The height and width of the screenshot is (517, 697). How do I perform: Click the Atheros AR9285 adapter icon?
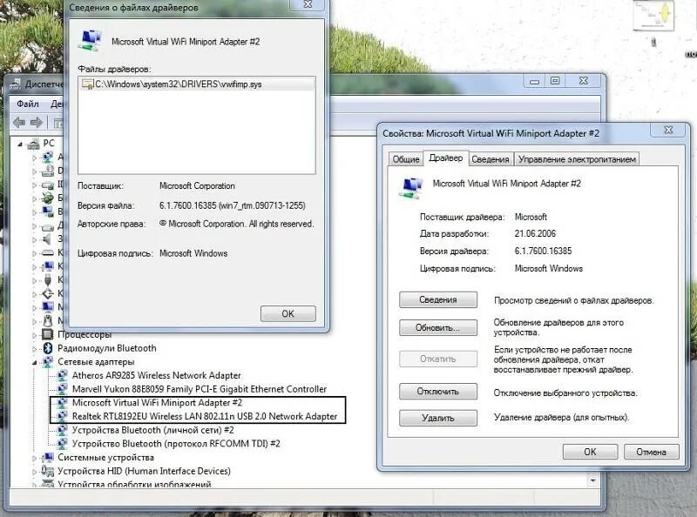point(63,375)
